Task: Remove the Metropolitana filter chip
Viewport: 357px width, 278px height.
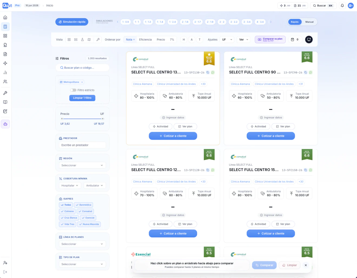Action: [x=82, y=82]
